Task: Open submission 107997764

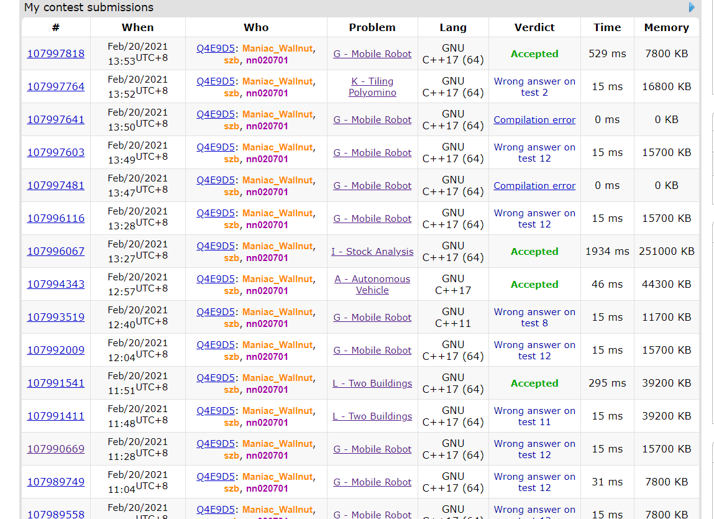Action: (56, 86)
